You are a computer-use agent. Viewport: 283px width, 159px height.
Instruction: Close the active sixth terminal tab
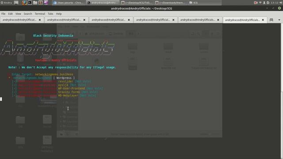[x=263, y=20]
